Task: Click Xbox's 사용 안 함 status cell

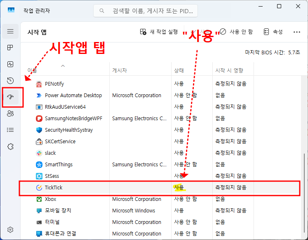Action: point(186,199)
